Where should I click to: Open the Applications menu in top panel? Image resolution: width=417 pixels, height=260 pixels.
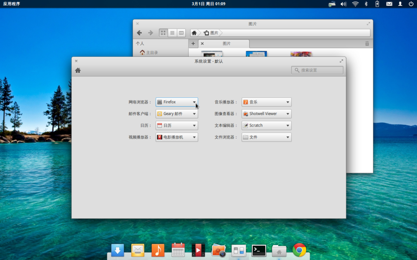point(11,4)
